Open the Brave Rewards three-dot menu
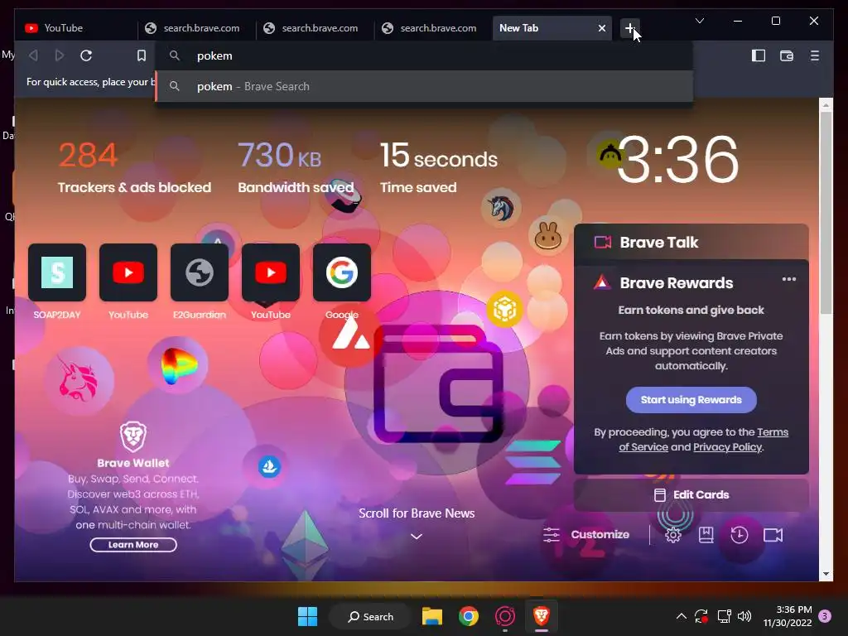 click(788, 279)
